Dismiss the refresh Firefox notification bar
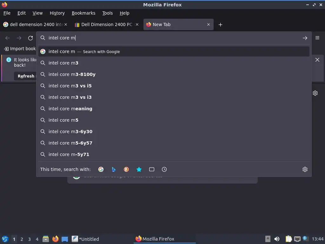 click(x=317, y=60)
